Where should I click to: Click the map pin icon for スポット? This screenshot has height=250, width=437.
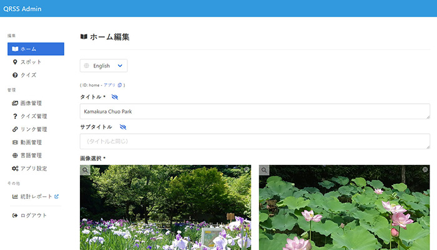click(15, 62)
